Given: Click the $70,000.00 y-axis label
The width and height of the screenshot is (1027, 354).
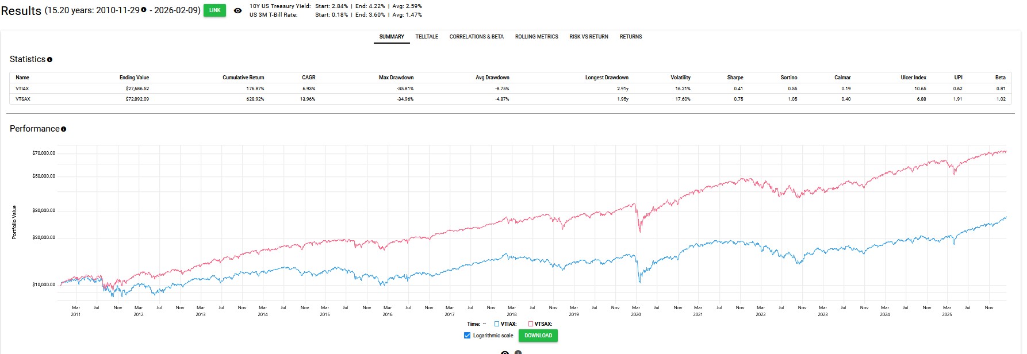Looking at the screenshot, I should tap(44, 153).
